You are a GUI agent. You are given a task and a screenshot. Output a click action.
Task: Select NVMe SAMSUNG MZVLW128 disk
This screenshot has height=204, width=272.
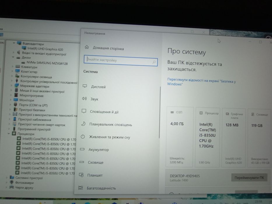pos(47,63)
